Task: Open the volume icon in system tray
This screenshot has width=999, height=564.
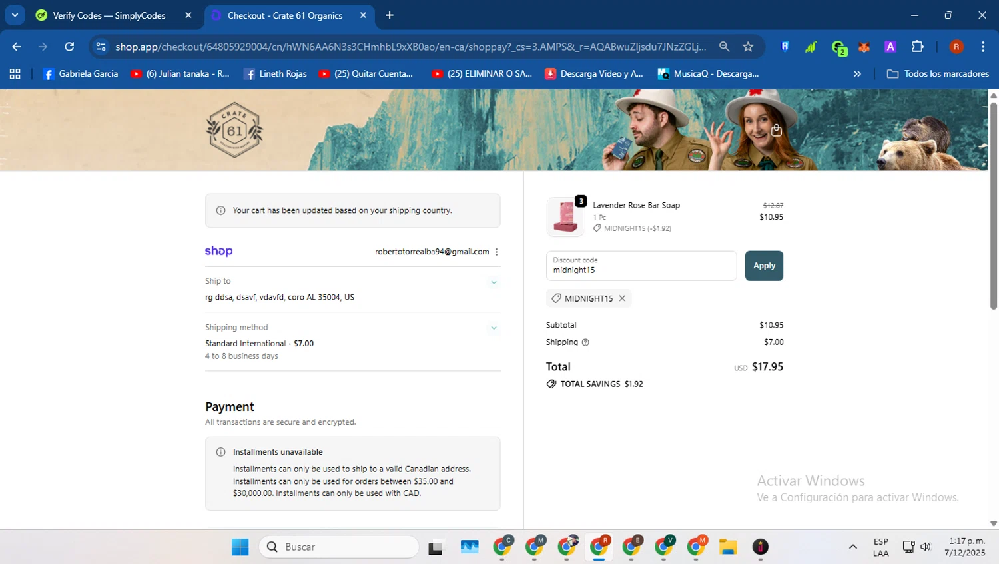Action: (926, 547)
